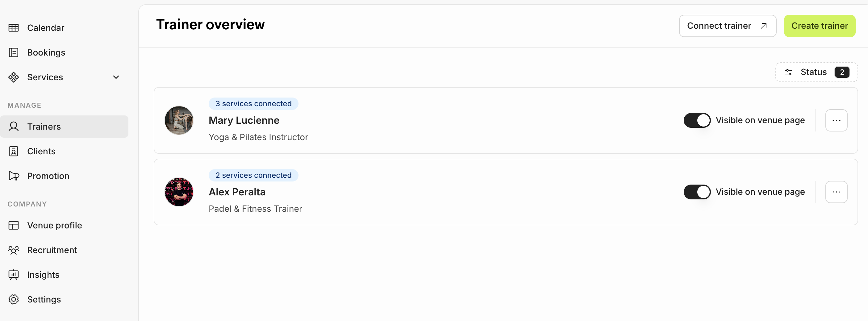Click the Promotion megaphone icon
This screenshot has height=321, width=868.
click(x=14, y=176)
